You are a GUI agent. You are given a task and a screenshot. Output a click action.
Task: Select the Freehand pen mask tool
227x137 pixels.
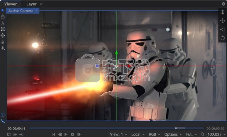tap(2, 42)
